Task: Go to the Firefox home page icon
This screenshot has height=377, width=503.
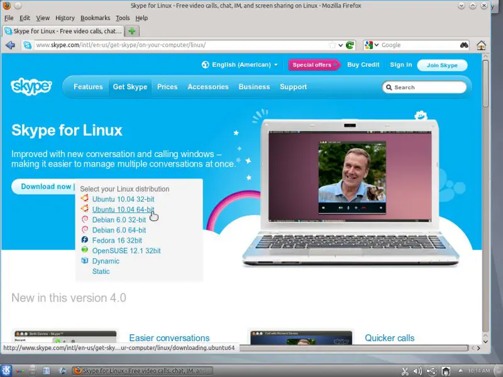Action: [481, 45]
